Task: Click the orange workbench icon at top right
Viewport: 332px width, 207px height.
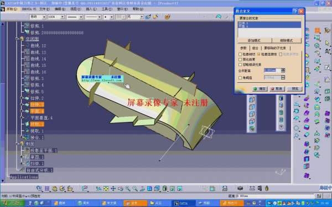Action: coord(317,30)
